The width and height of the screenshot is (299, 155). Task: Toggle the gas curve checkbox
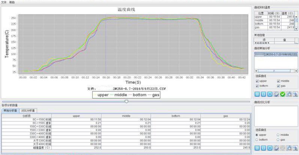coord(278,86)
